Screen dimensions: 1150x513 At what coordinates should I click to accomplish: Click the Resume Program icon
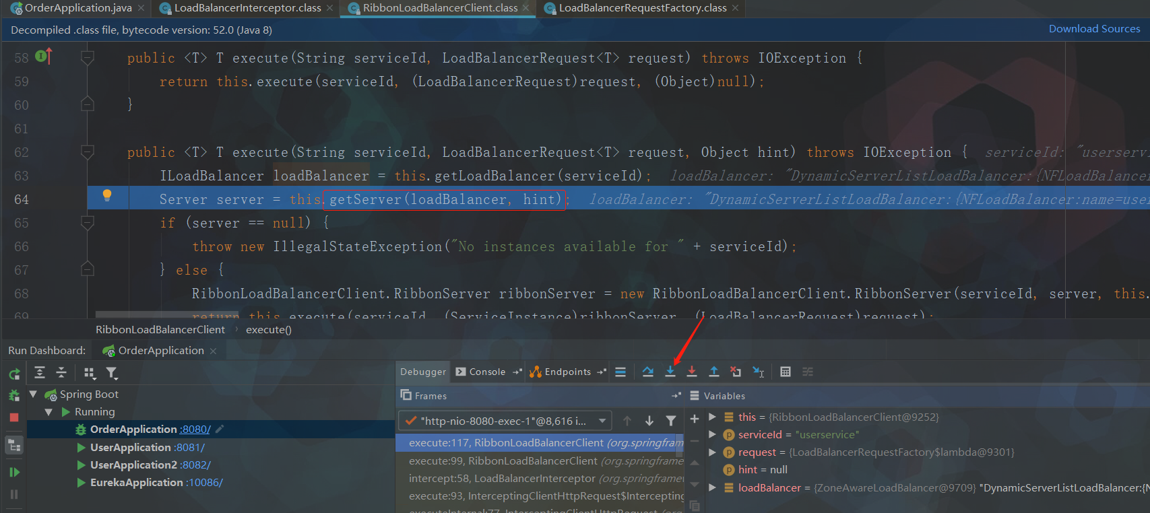[14, 472]
